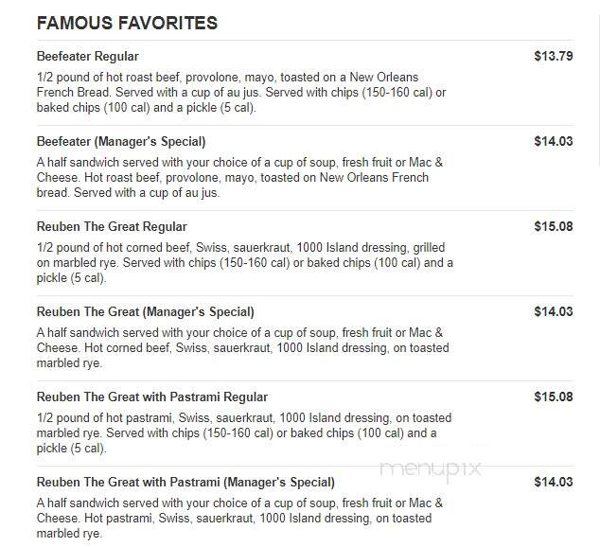Click the Pastrami Manager's Special $14.03 price

[554, 482]
